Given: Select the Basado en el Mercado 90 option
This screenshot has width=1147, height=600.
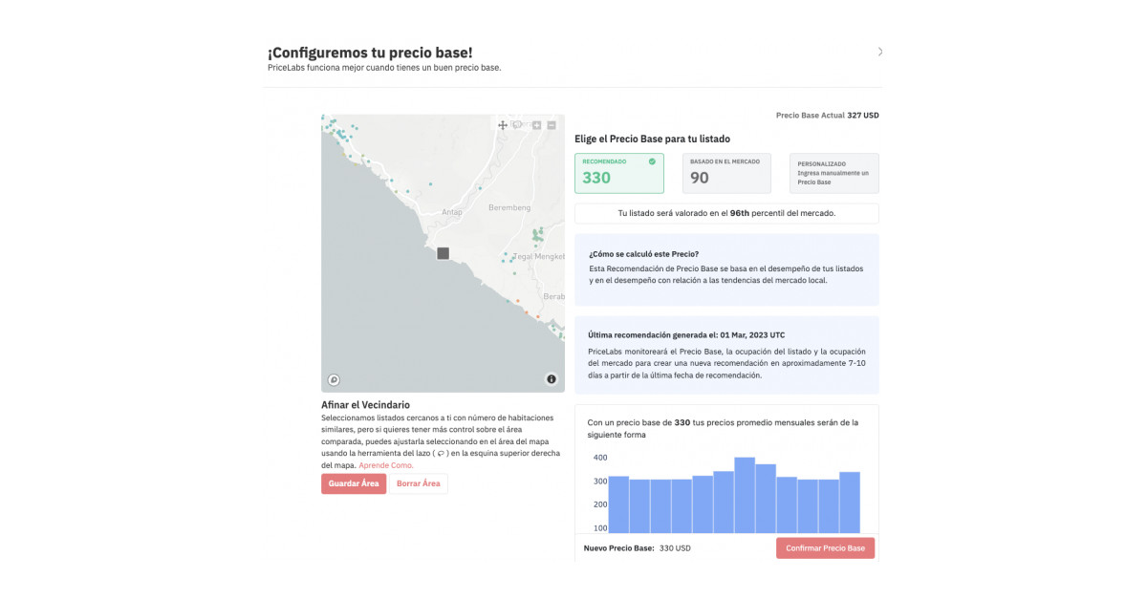Looking at the screenshot, I should click(726, 173).
